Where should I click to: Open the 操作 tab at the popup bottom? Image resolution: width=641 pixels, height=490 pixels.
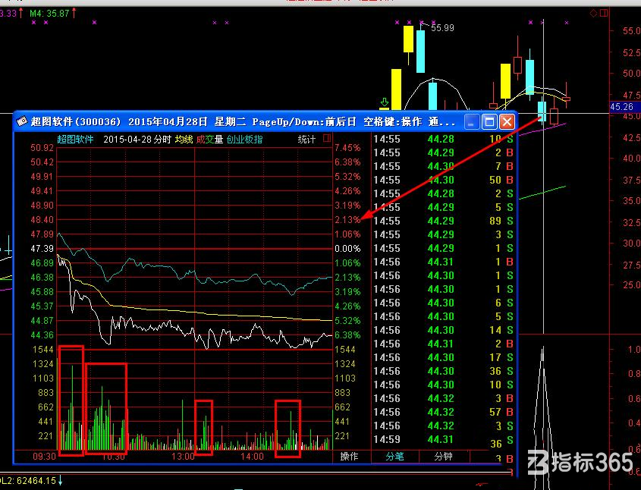pyautogui.click(x=349, y=456)
